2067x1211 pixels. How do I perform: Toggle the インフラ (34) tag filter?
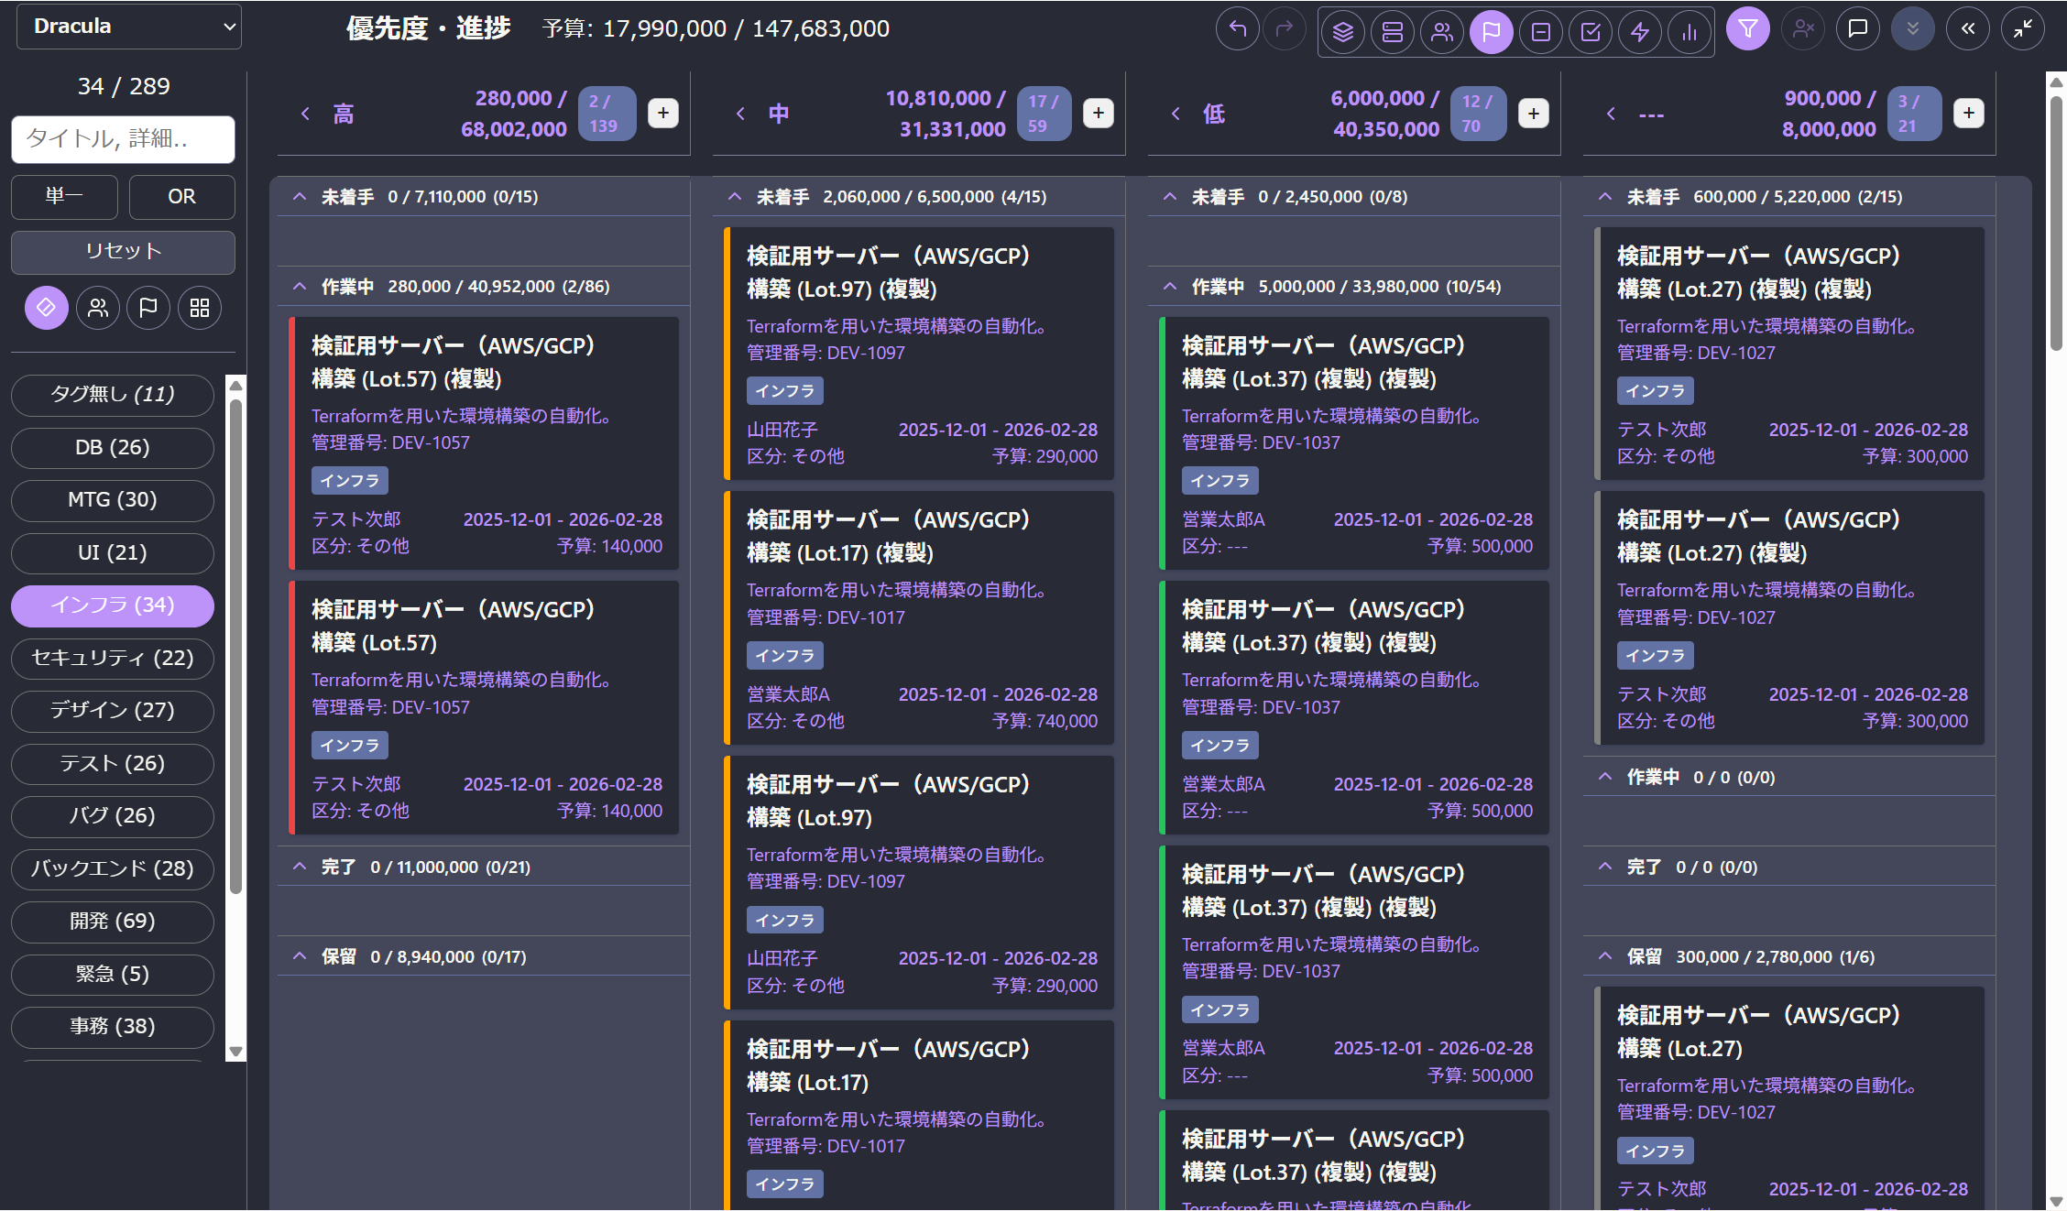(x=112, y=605)
